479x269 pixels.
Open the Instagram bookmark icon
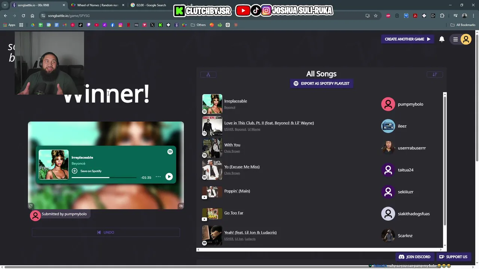120,25
